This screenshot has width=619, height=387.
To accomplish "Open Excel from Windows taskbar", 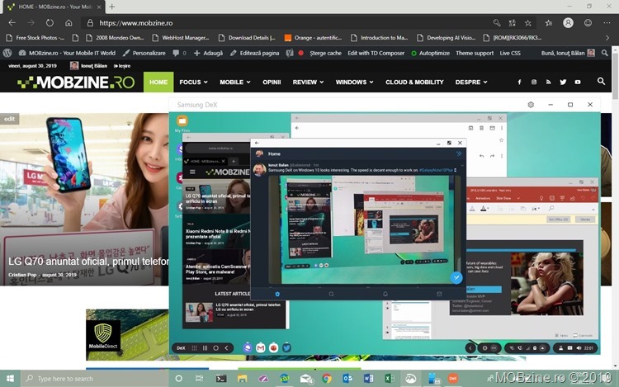I will point(390,379).
